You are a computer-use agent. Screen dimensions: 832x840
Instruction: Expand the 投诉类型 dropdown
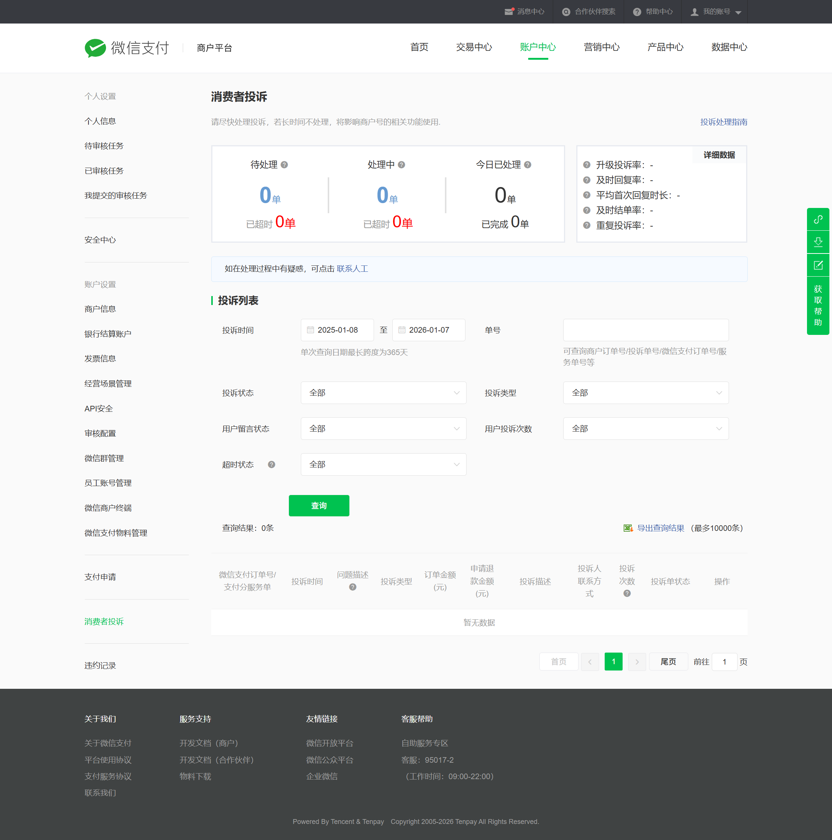click(x=645, y=393)
